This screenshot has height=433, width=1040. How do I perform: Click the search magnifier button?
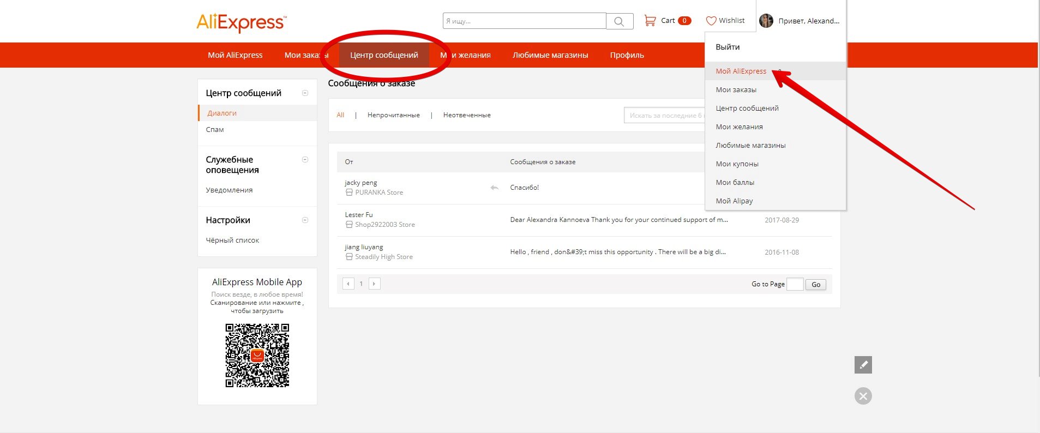[x=620, y=21]
